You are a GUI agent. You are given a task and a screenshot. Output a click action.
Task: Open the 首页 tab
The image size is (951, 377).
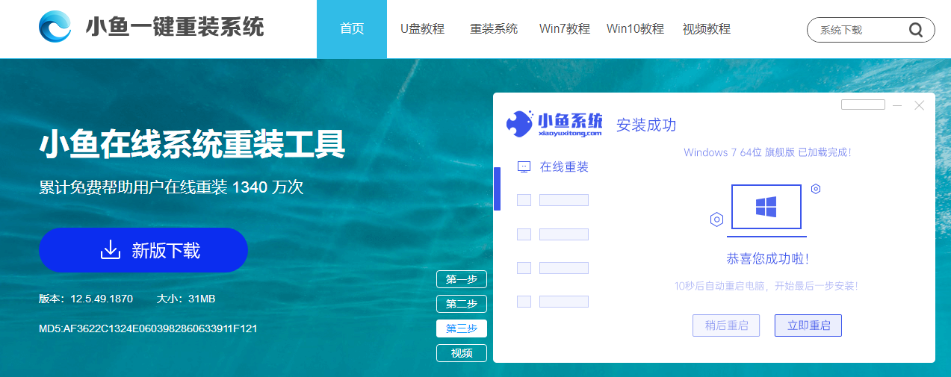click(x=352, y=29)
